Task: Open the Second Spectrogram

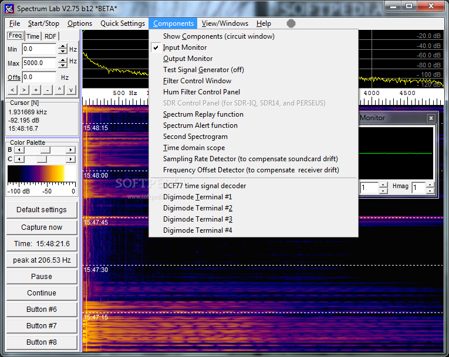Action: 254,137
